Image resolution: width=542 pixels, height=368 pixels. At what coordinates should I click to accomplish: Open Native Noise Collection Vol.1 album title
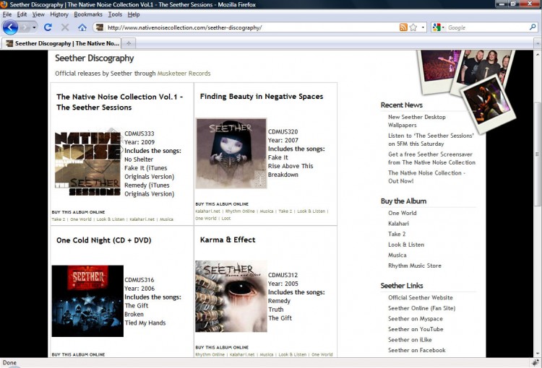pyautogui.click(x=119, y=102)
